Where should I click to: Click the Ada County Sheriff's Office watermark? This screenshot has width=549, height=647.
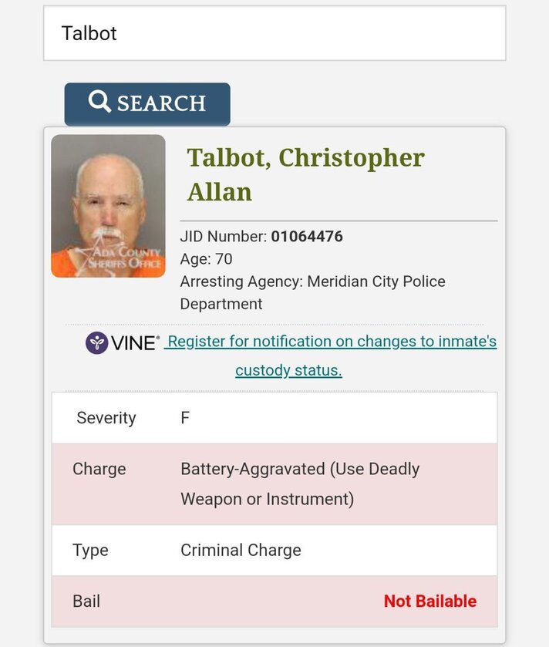pyautogui.click(x=123, y=258)
